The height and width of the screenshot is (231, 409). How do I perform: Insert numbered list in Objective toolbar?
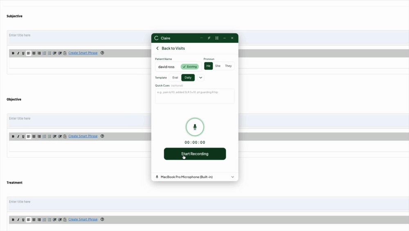point(44,137)
